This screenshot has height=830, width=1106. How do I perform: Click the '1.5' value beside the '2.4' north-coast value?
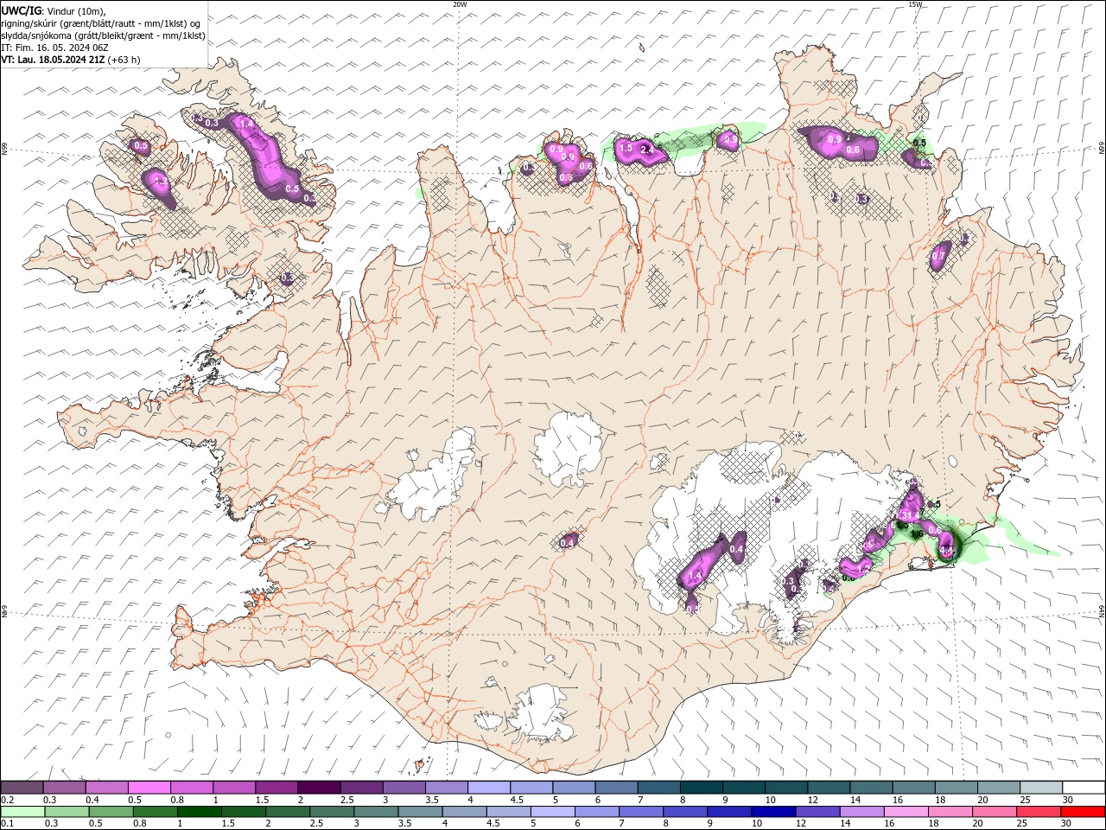(626, 149)
